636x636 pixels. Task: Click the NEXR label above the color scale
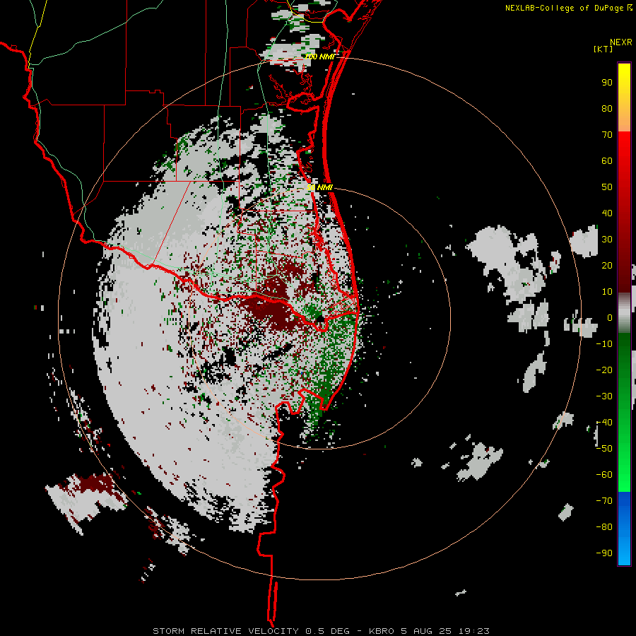click(620, 42)
